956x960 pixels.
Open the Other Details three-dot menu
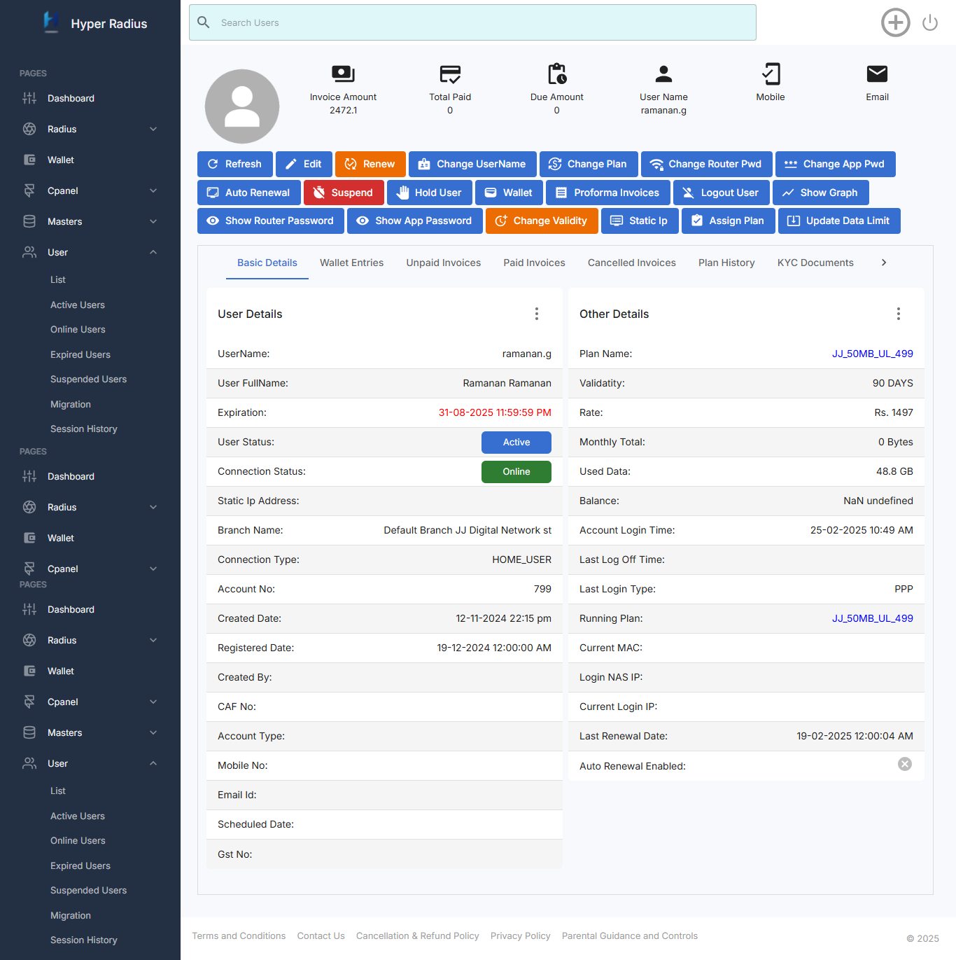899,314
